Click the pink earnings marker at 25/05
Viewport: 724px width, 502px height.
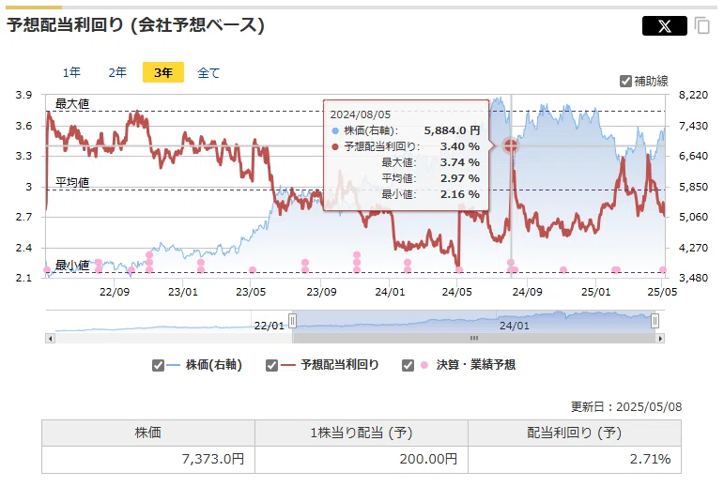(x=663, y=270)
